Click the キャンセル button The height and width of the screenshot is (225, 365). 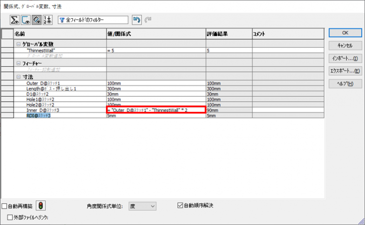[344, 45]
